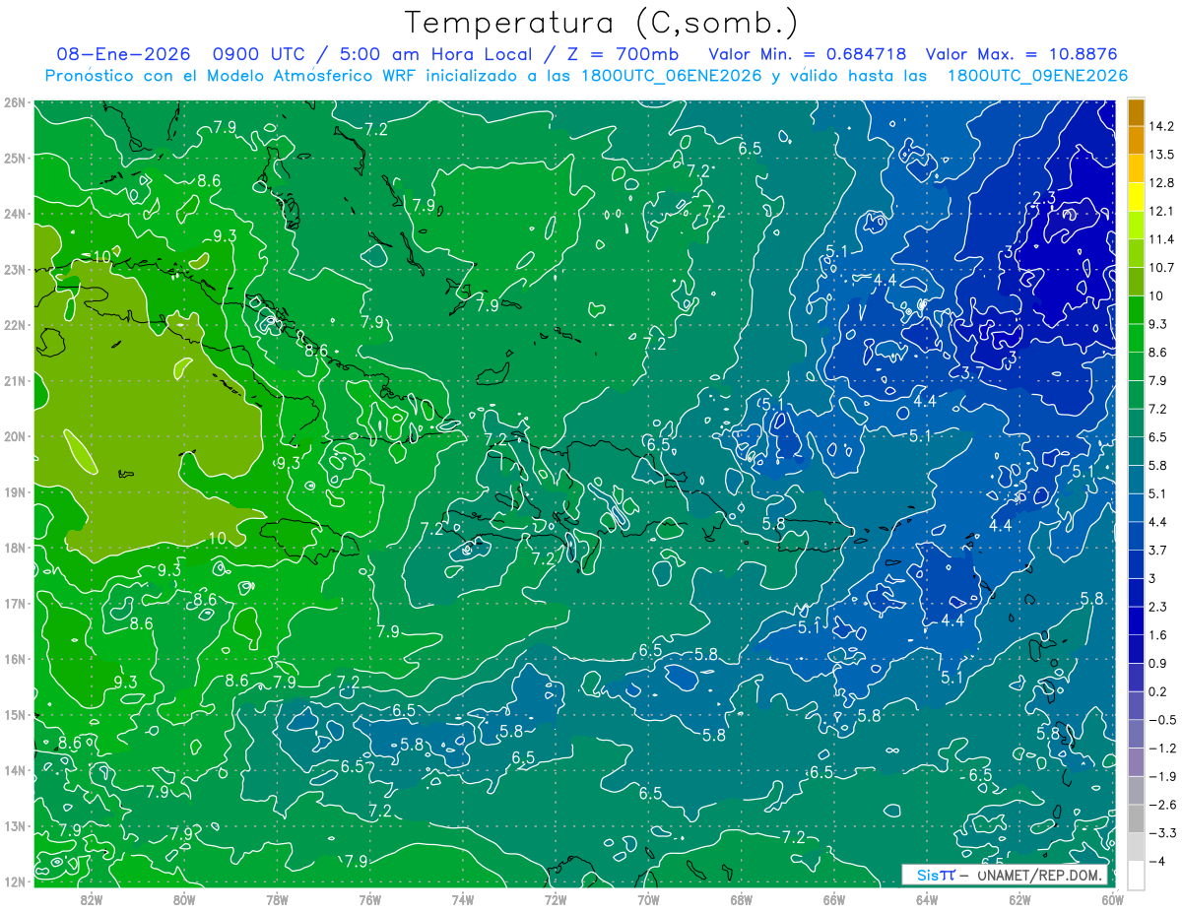1182x913 pixels.
Task: Click the '68W' longitude label
Action: (741, 900)
